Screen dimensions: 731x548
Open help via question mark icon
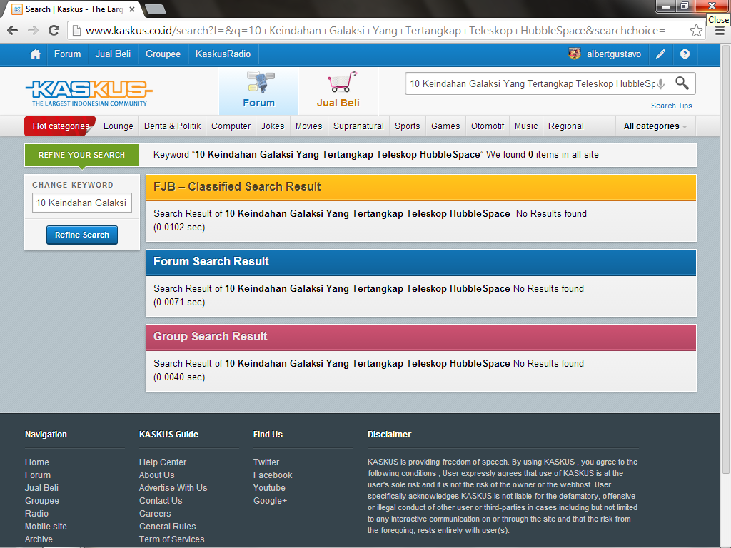(x=685, y=54)
